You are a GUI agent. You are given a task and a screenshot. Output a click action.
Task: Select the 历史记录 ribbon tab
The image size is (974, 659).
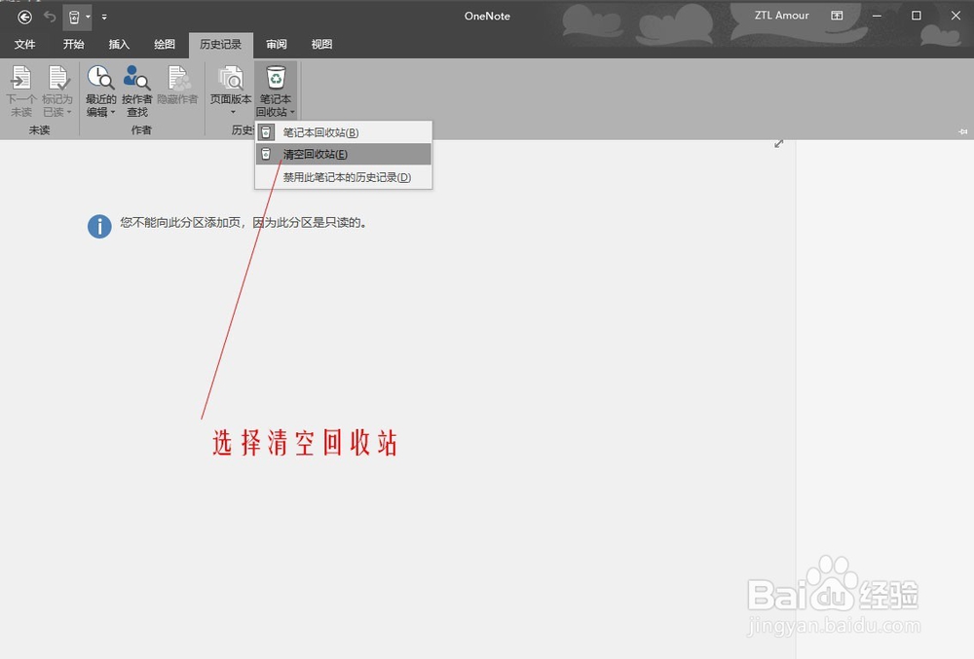pyautogui.click(x=220, y=44)
